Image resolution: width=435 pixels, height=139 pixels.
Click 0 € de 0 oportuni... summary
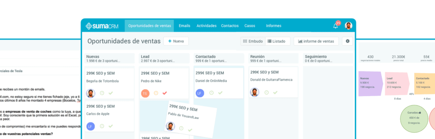point(319,61)
